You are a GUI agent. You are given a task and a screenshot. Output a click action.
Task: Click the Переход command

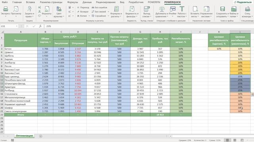pos(83,7)
